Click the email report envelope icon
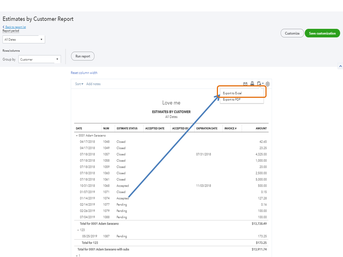Viewport: 343px width, 257px height. pyautogui.click(x=245, y=84)
